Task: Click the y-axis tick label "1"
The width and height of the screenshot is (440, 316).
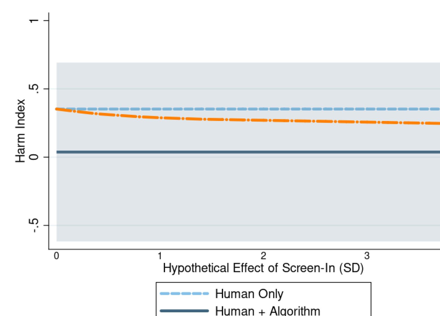Action: pyautogui.click(x=34, y=21)
